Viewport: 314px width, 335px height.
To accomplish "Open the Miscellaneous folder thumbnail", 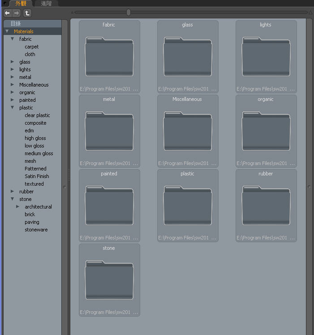I will point(188,131).
